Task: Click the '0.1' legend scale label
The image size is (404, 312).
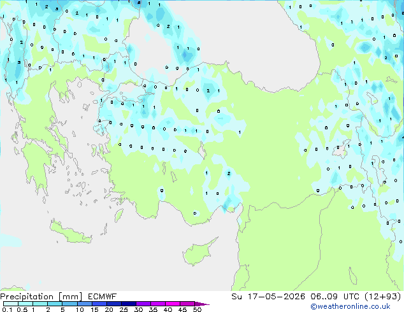Action: (7, 309)
